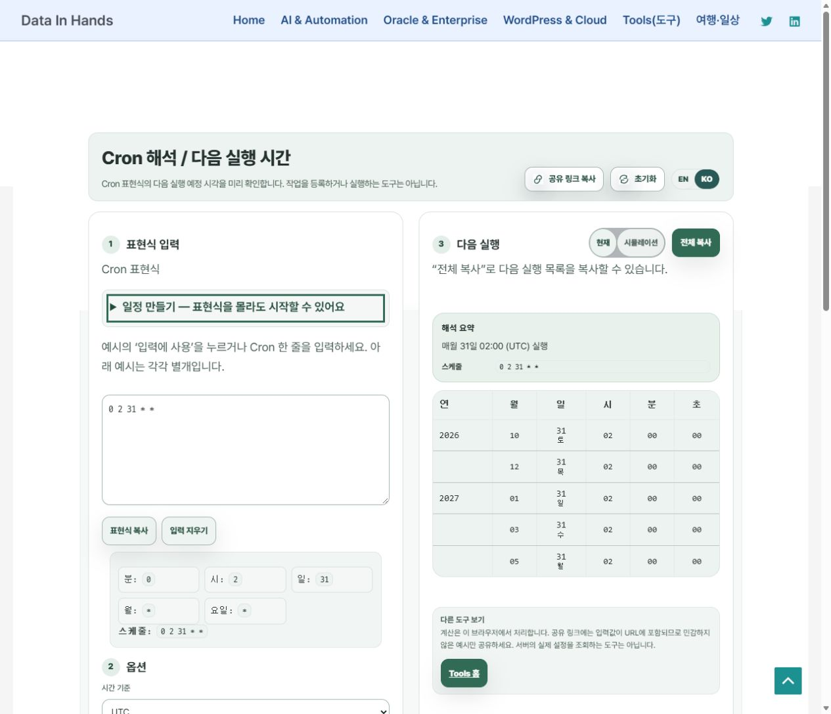Click the 입력 지우기 button
Viewport: 831px width, 714px height.
pos(189,531)
